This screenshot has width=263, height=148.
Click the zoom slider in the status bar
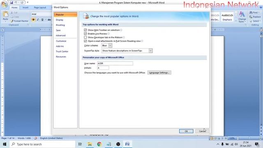(x=249, y=138)
